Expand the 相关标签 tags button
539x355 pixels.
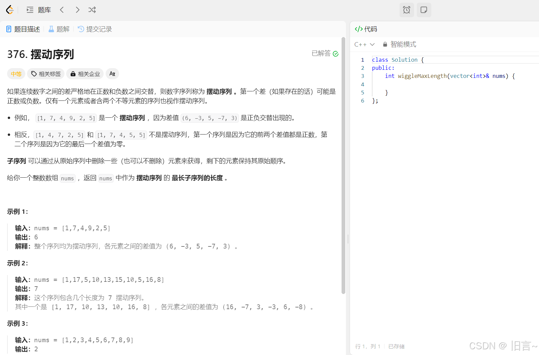click(46, 74)
